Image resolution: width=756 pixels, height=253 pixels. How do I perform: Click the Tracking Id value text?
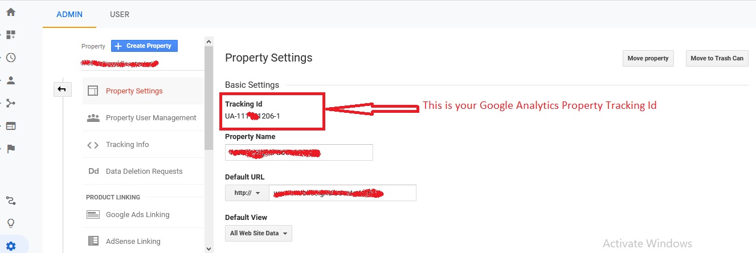(x=252, y=116)
